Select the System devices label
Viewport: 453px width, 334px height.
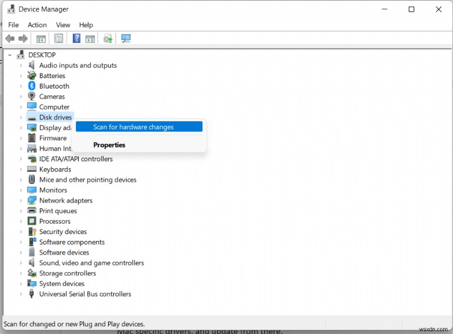point(62,284)
